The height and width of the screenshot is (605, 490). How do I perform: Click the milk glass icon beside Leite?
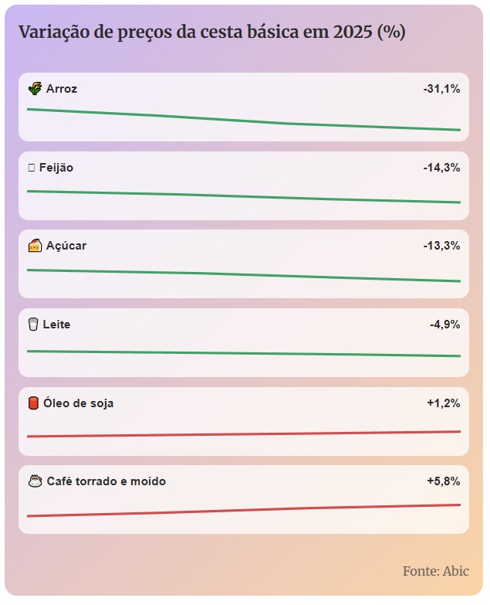coord(33,325)
